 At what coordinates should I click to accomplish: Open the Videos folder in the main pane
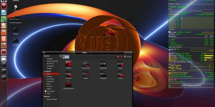point(120,75)
